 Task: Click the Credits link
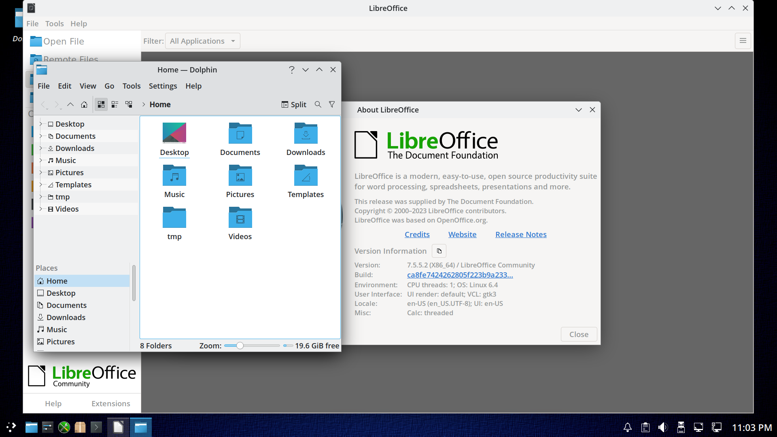point(417,234)
